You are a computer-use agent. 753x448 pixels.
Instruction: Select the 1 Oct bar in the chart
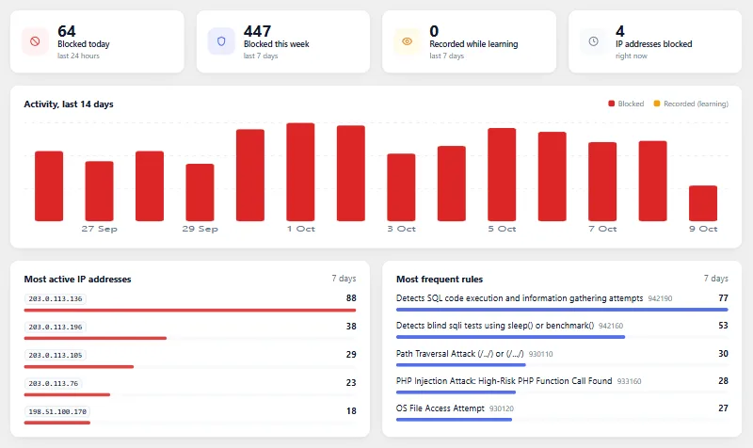[300, 172]
